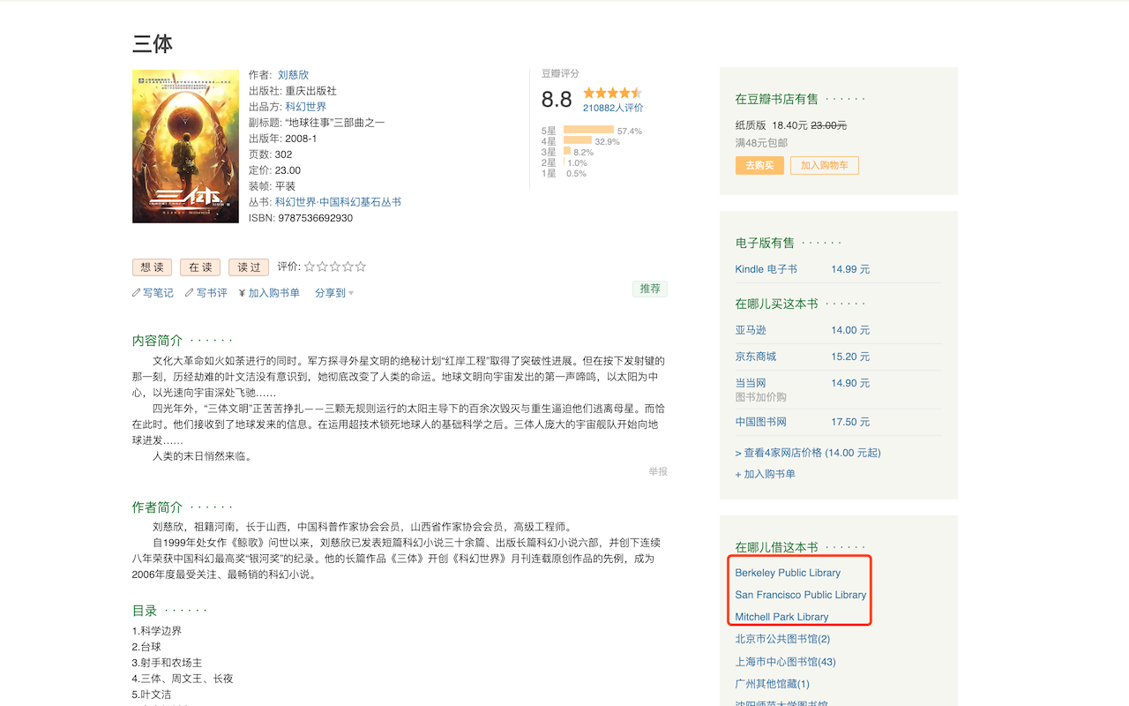
Task: Click the 5星 rating bar
Action: pyautogui.click(x=588, y=130)
